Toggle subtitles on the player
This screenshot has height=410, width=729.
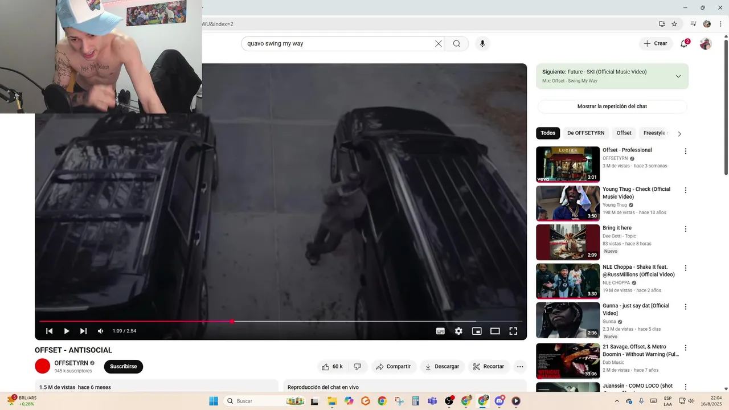(x=440, y=331)
